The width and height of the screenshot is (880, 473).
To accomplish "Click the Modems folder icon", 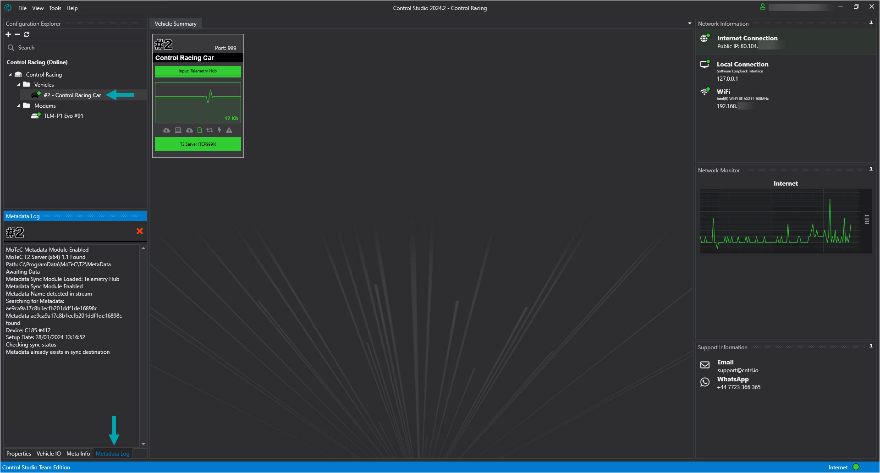I will point(27,106).
